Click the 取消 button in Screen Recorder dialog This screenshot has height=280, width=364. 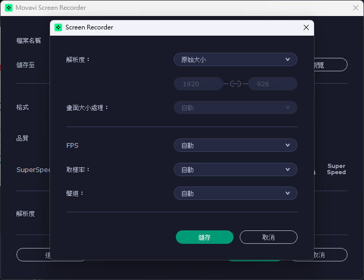(x=268, y=237)
